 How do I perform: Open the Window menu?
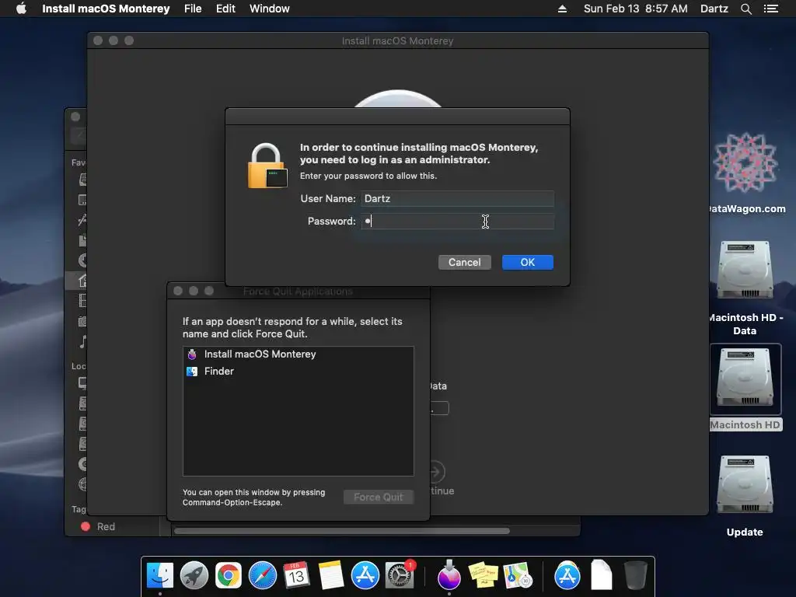click(x=270, y=9)
